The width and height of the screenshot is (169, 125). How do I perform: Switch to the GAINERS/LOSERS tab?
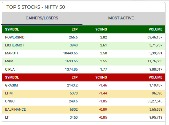pyautogui.click(x=42, y=18)
